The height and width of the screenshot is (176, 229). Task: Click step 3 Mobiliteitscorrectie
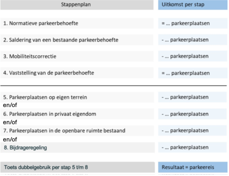[77, 56]
